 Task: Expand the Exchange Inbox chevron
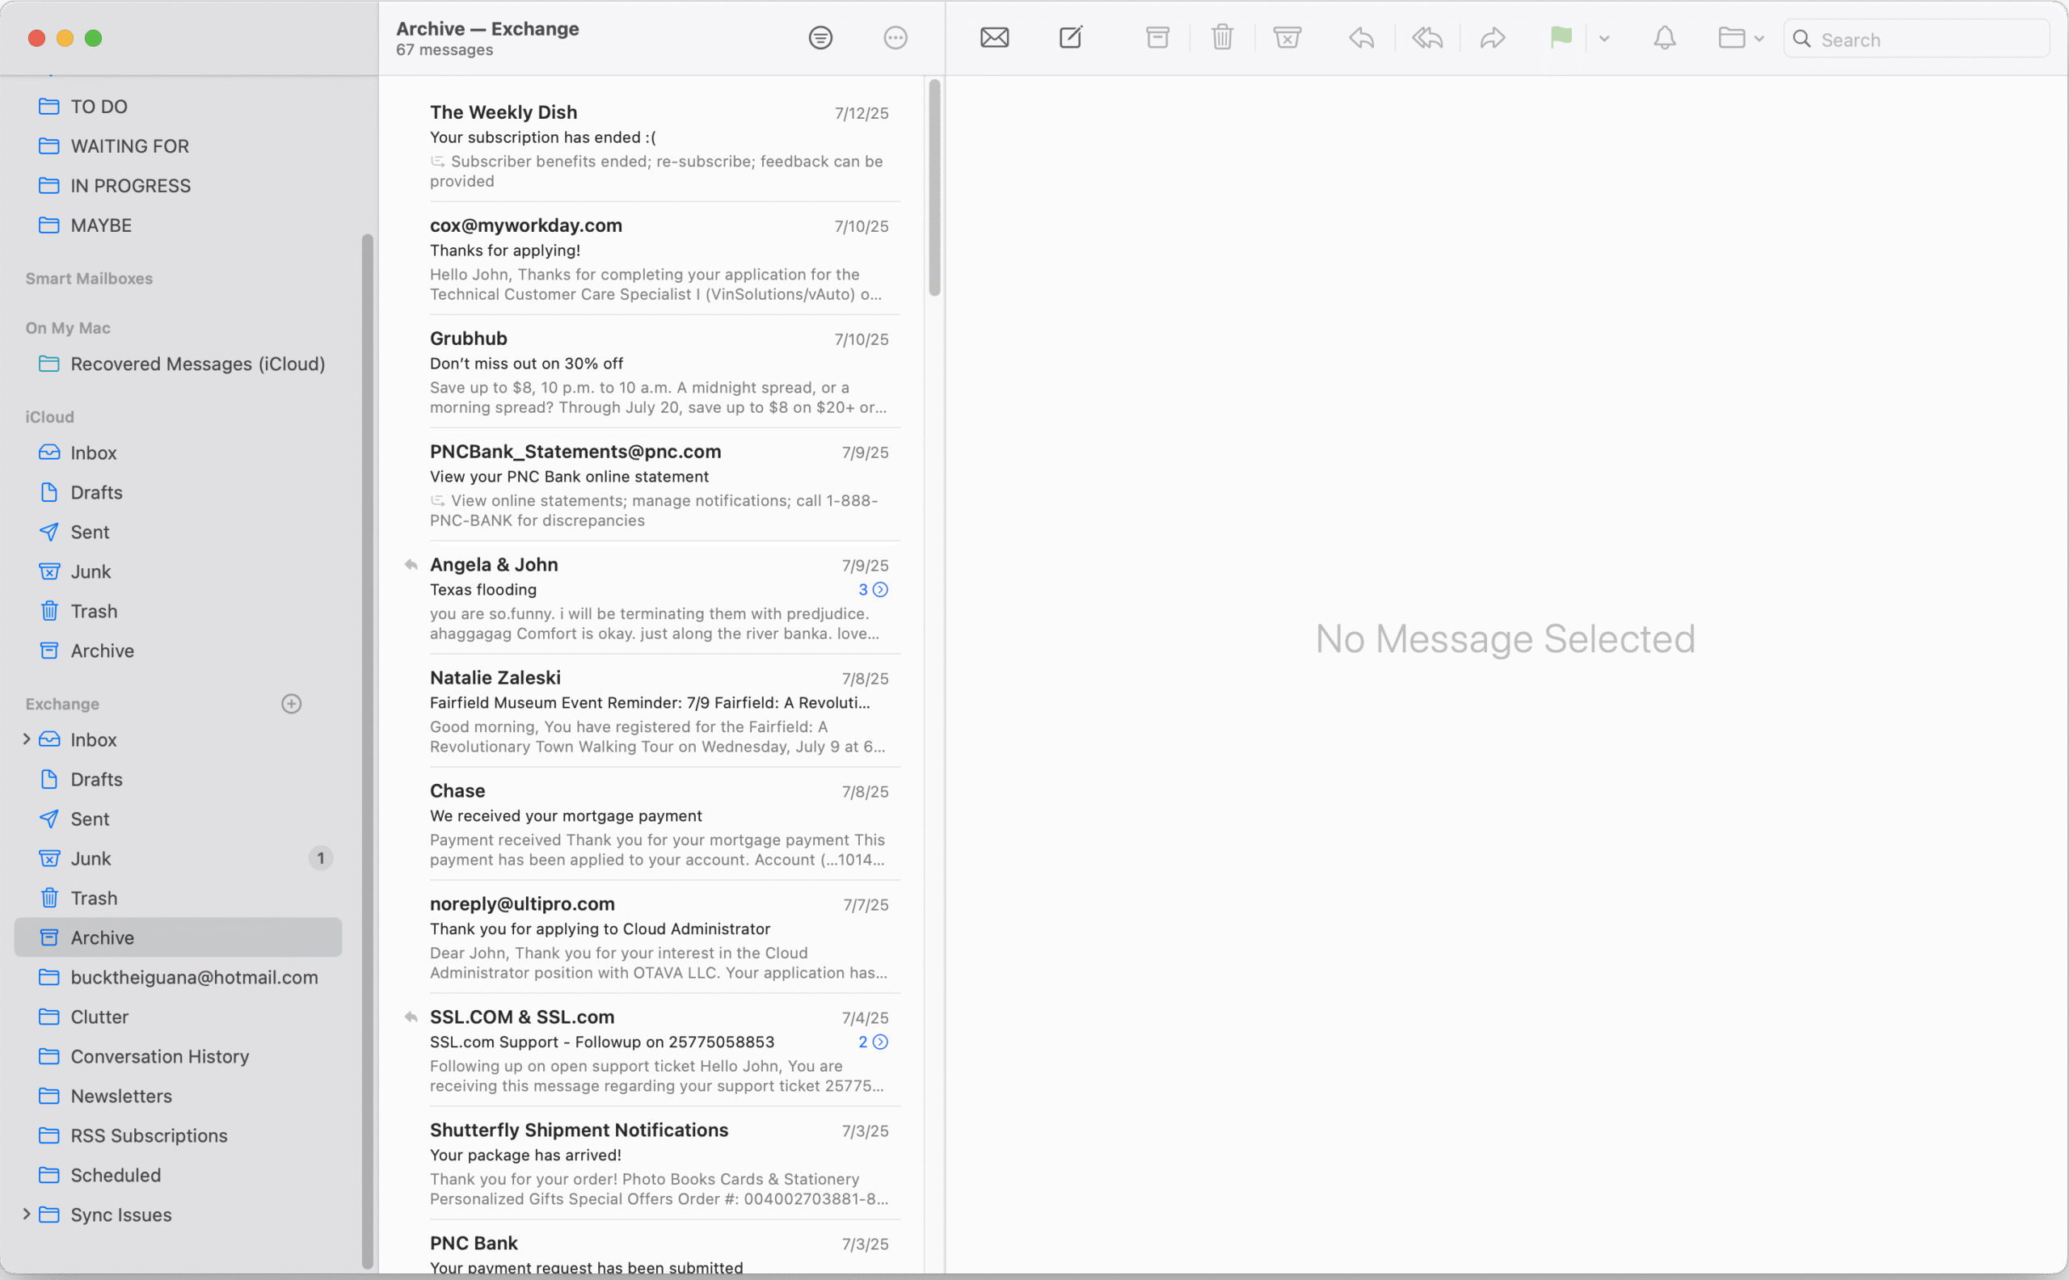pyautogui.click(x=26, y=739)
